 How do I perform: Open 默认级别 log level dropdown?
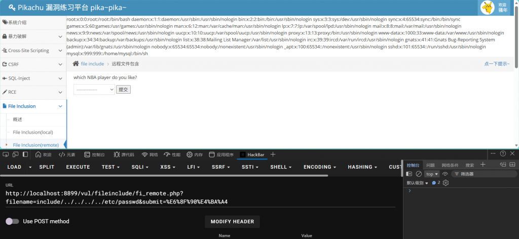(x=418, y=183)
